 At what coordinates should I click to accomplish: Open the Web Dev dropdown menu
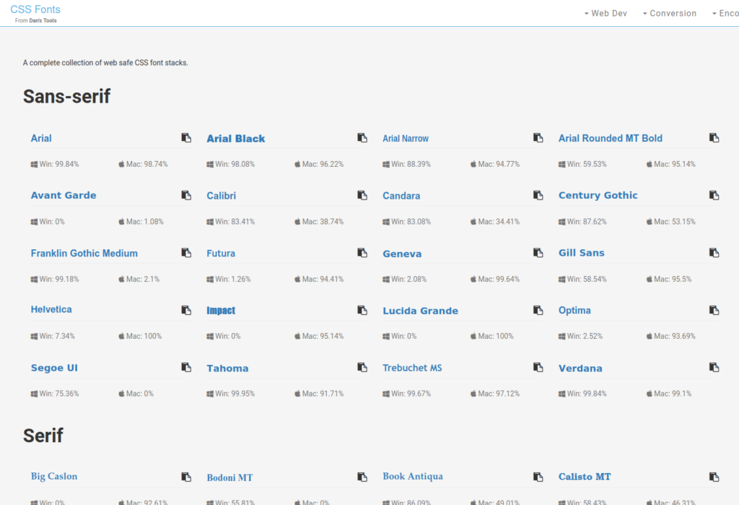click(x=605, y=13)
